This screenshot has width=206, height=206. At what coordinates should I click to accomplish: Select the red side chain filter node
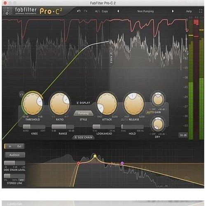tap(78, 163)
